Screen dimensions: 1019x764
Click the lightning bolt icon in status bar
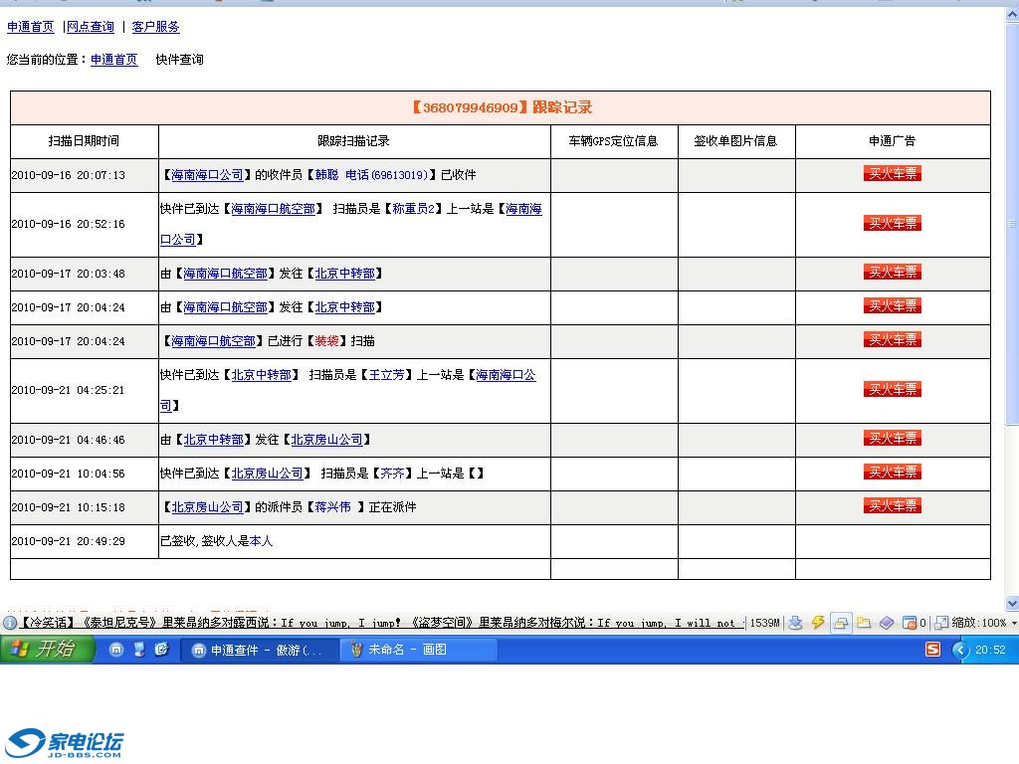pyautogui.click(x=818, y=623)
